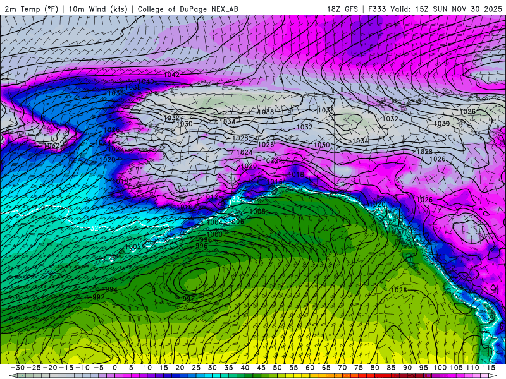Click the 60 temperature scale label
Viewport: 506px width, 379px height.
coord(310,368)
